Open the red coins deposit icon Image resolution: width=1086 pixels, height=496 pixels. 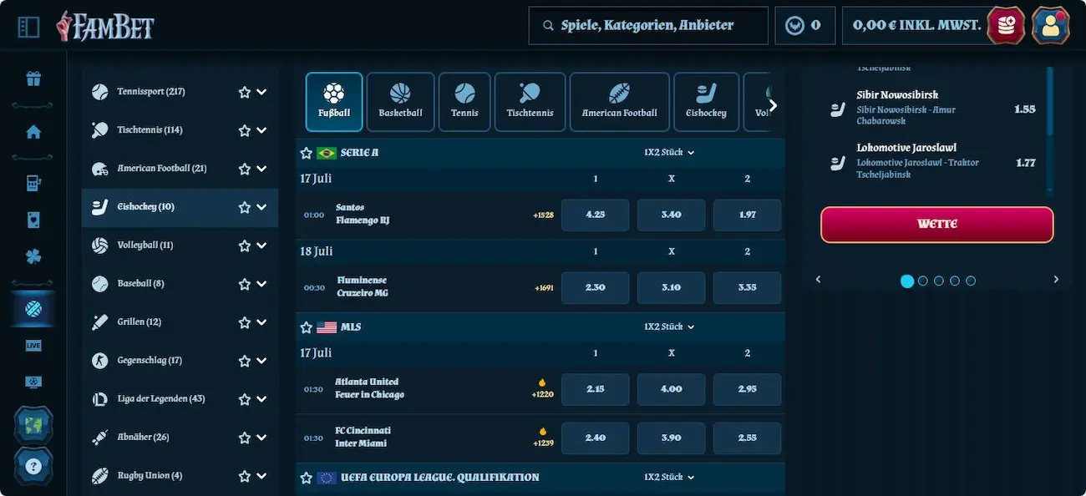[1006, 25]
